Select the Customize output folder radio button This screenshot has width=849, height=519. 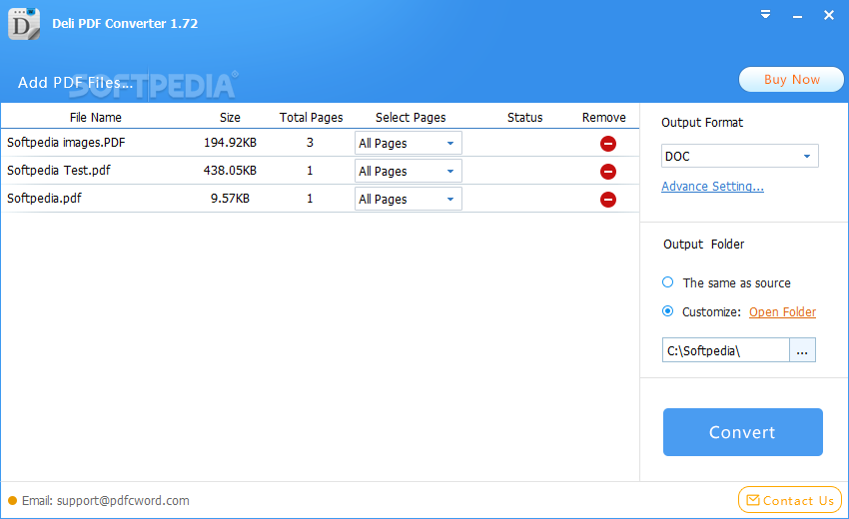[667, 311]
